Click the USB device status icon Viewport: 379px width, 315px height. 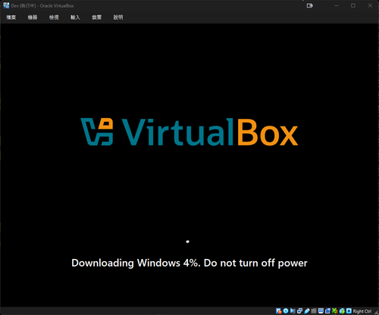point(307,311)
